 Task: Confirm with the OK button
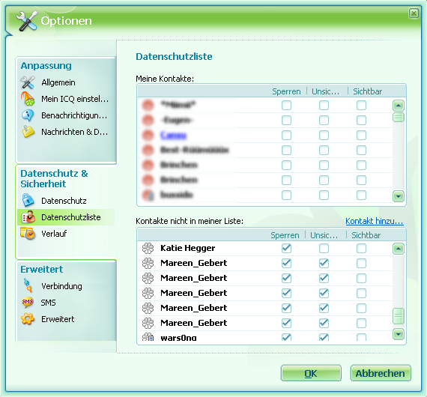(311, 373)
